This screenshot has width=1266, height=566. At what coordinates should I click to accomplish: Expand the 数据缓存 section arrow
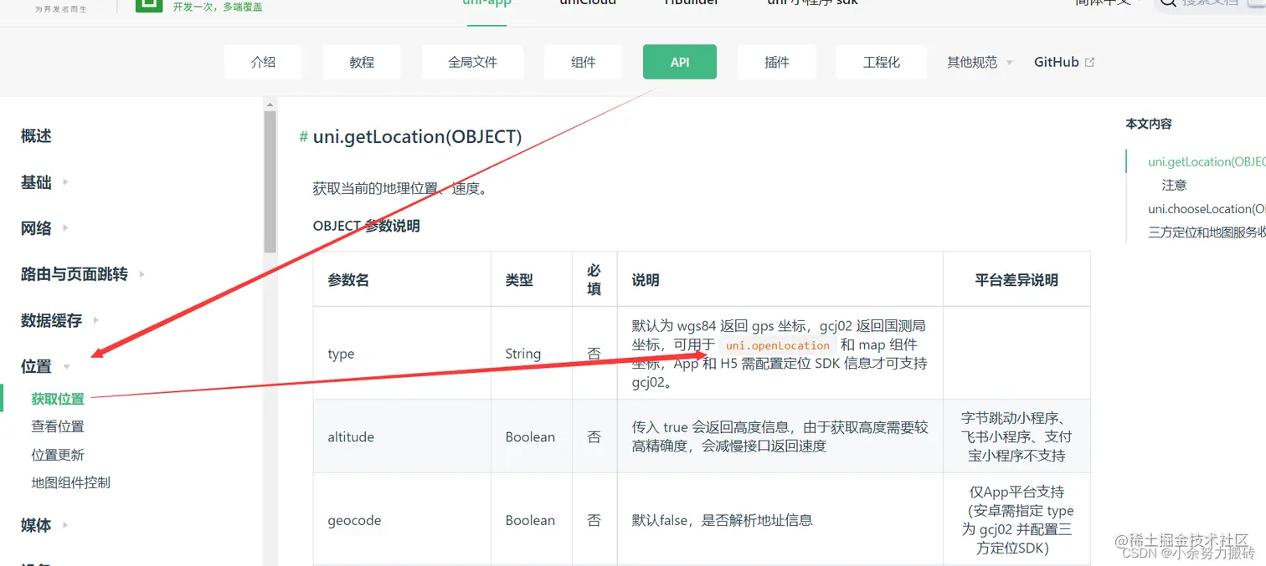coord(96,319)
